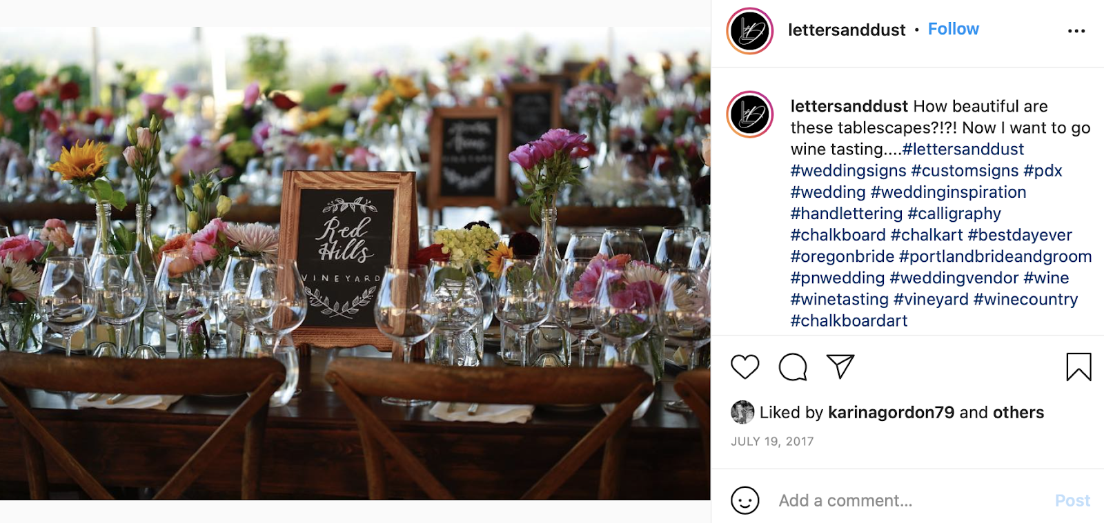
Task: Click the small avatar of liker
Action: coord(742,412)
